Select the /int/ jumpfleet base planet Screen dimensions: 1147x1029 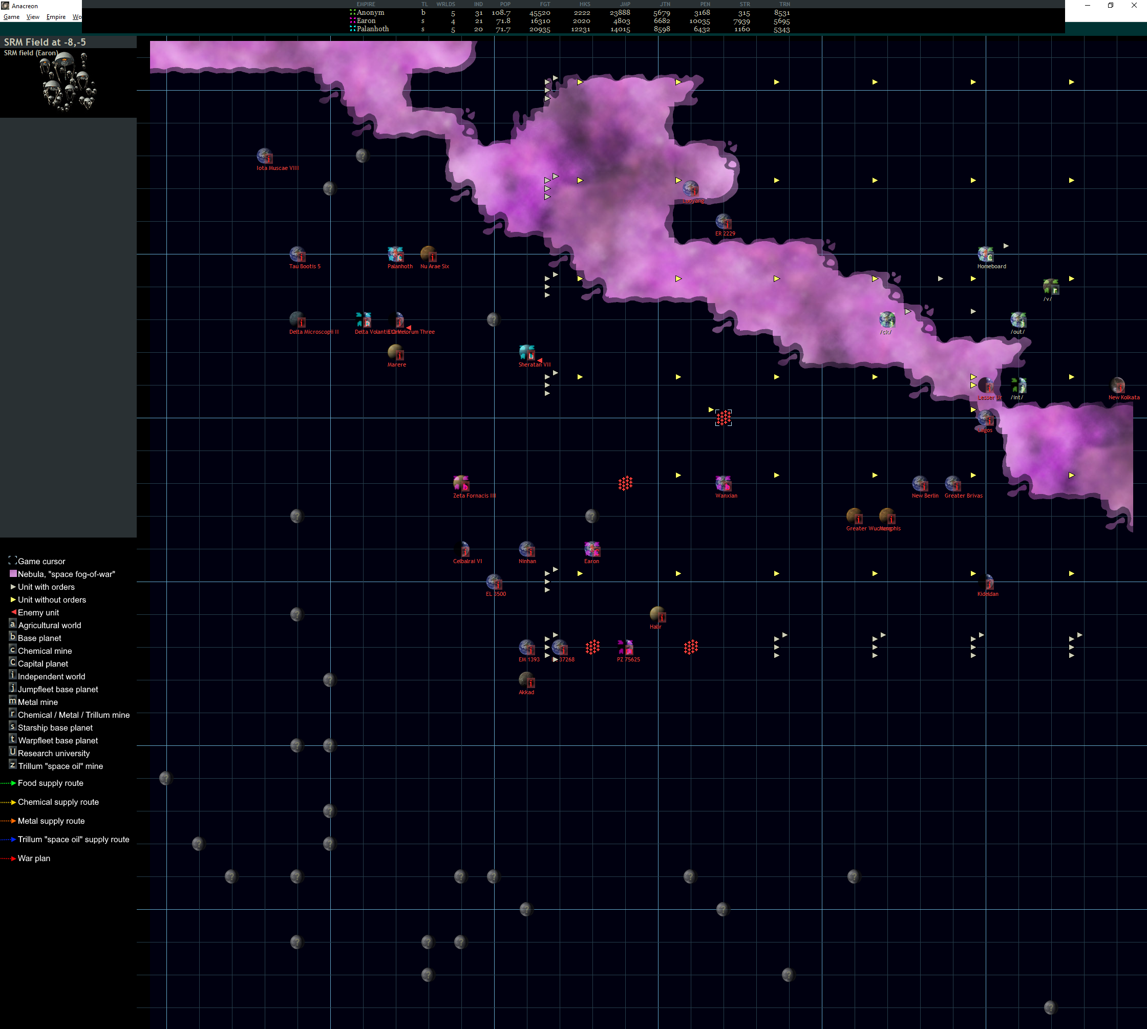pyautogui.click(x=1018, y=385)
